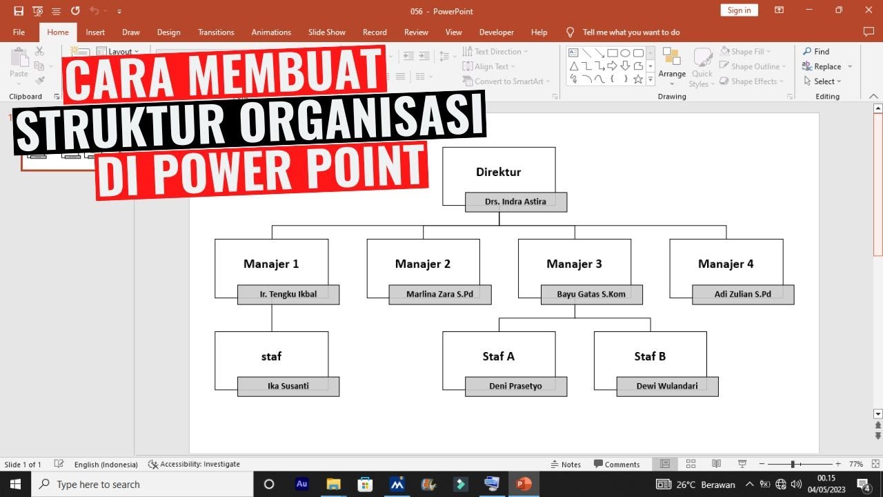This screenshot has height=497, width=883.
Task: Expand the shapes gallery More arrow
Action: click(x=651, y=80)
